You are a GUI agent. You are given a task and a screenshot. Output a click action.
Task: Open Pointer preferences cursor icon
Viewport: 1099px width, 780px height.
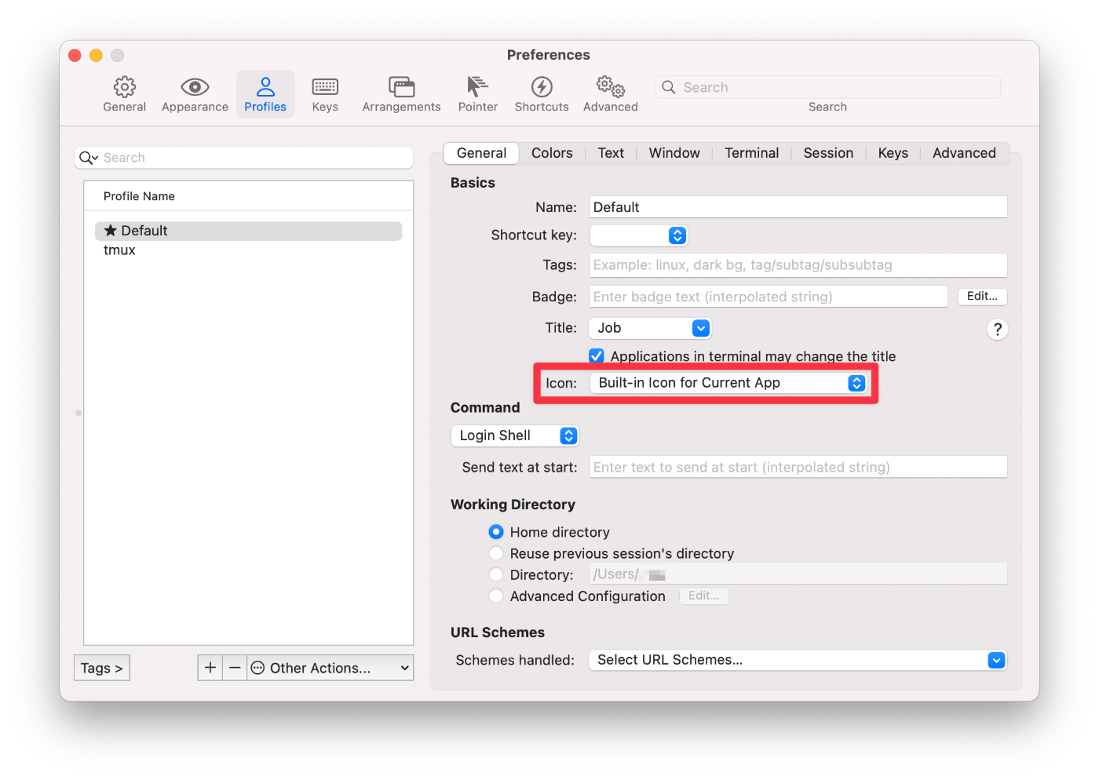477,86
